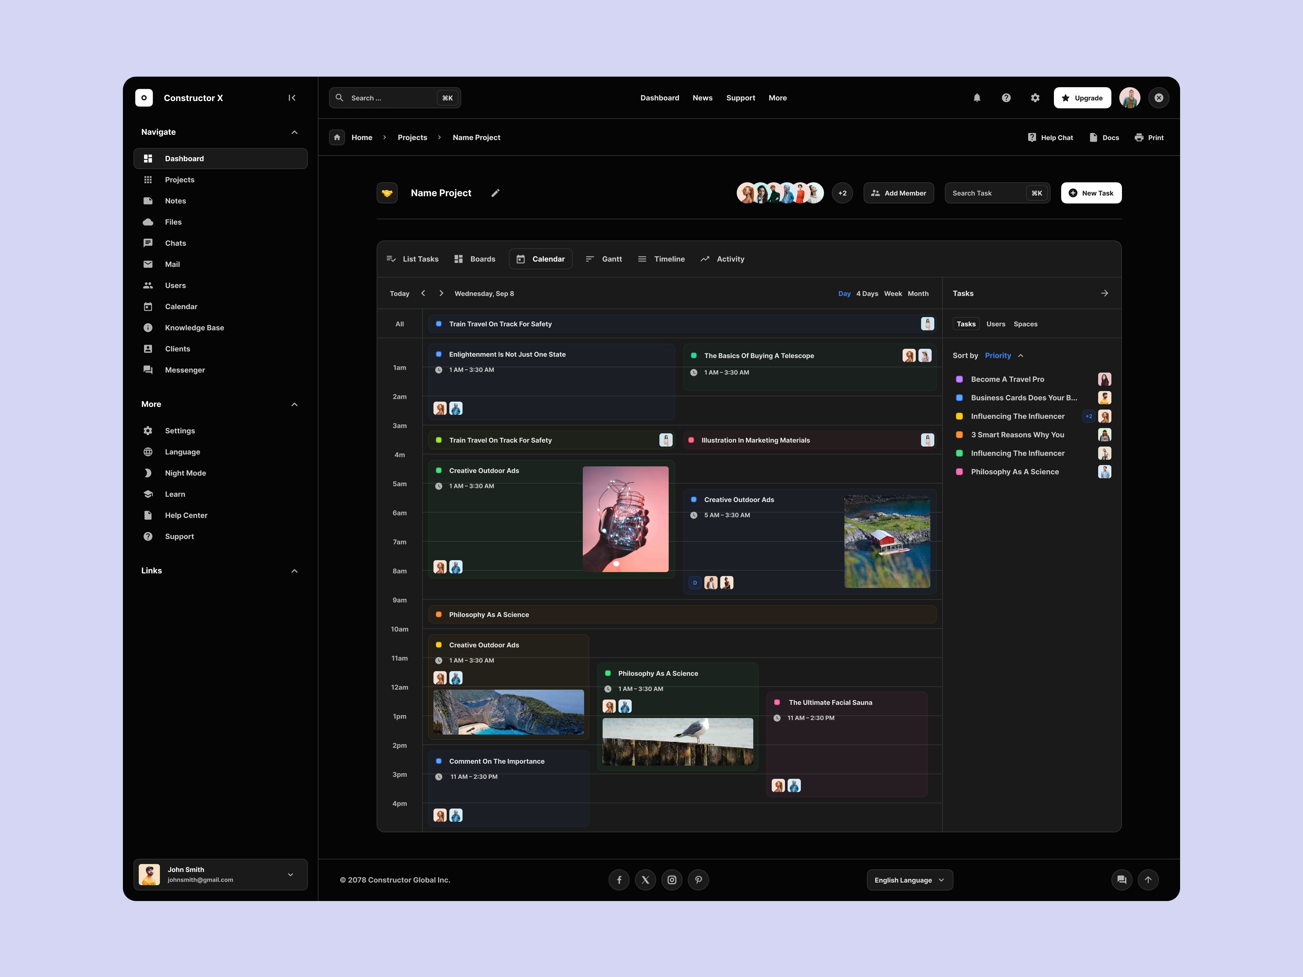Open the X social icon in footer
Viewport: 1303px width, 977px height.
[646, 880]
